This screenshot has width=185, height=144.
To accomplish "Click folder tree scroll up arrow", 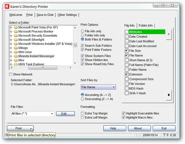I will [75, 28].
